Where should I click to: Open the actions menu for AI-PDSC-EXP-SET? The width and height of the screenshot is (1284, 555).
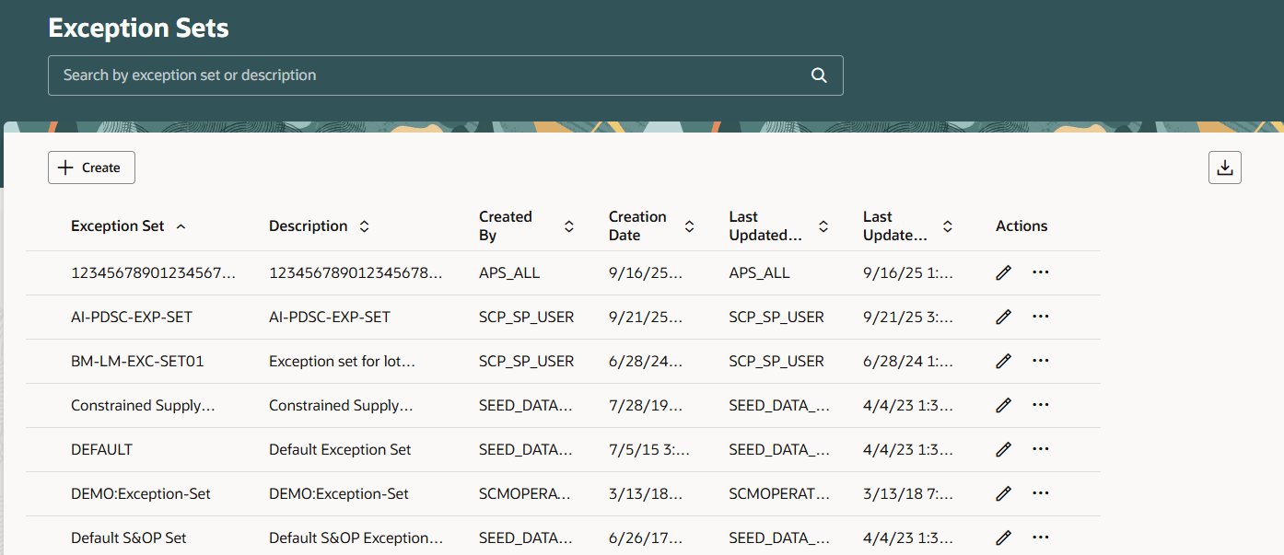coord(1040,317)
